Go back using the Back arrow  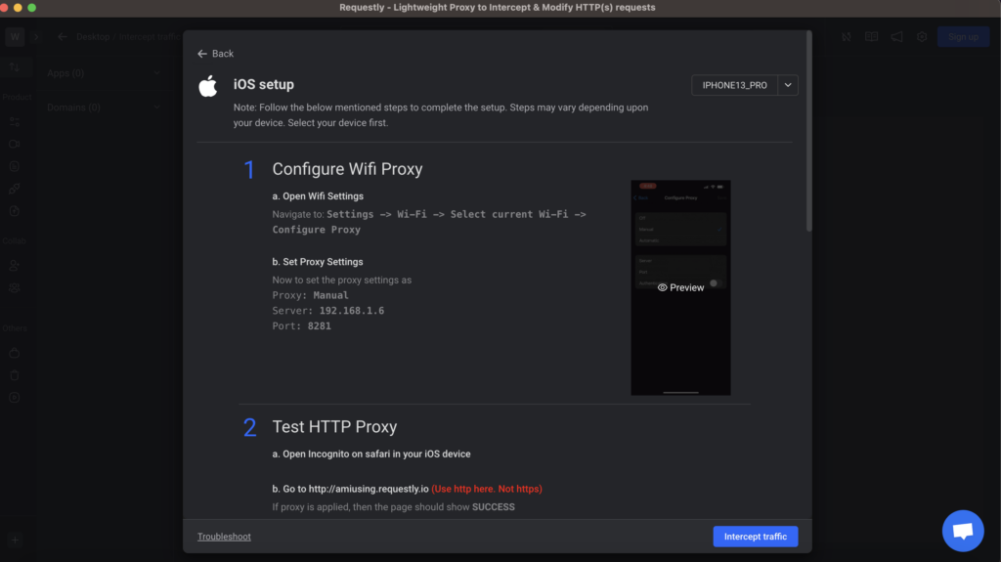(215, 54)
